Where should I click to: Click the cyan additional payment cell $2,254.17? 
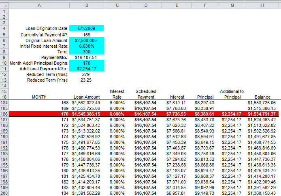(x=87, y=69)
